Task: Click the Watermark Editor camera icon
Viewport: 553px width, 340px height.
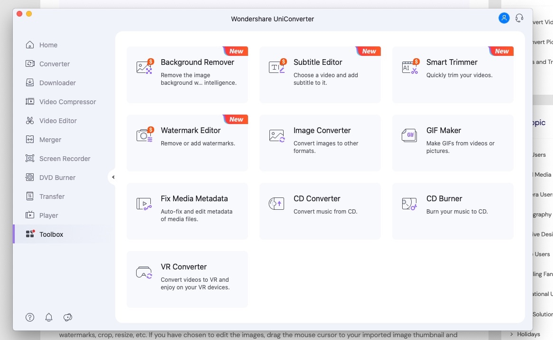Action: point(145,134)
